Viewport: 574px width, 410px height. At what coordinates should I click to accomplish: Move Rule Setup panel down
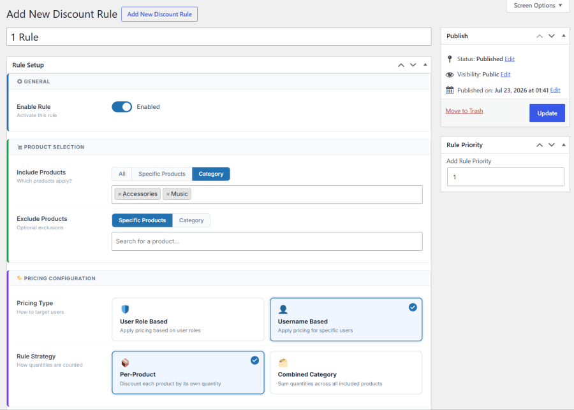coord(413,65)
